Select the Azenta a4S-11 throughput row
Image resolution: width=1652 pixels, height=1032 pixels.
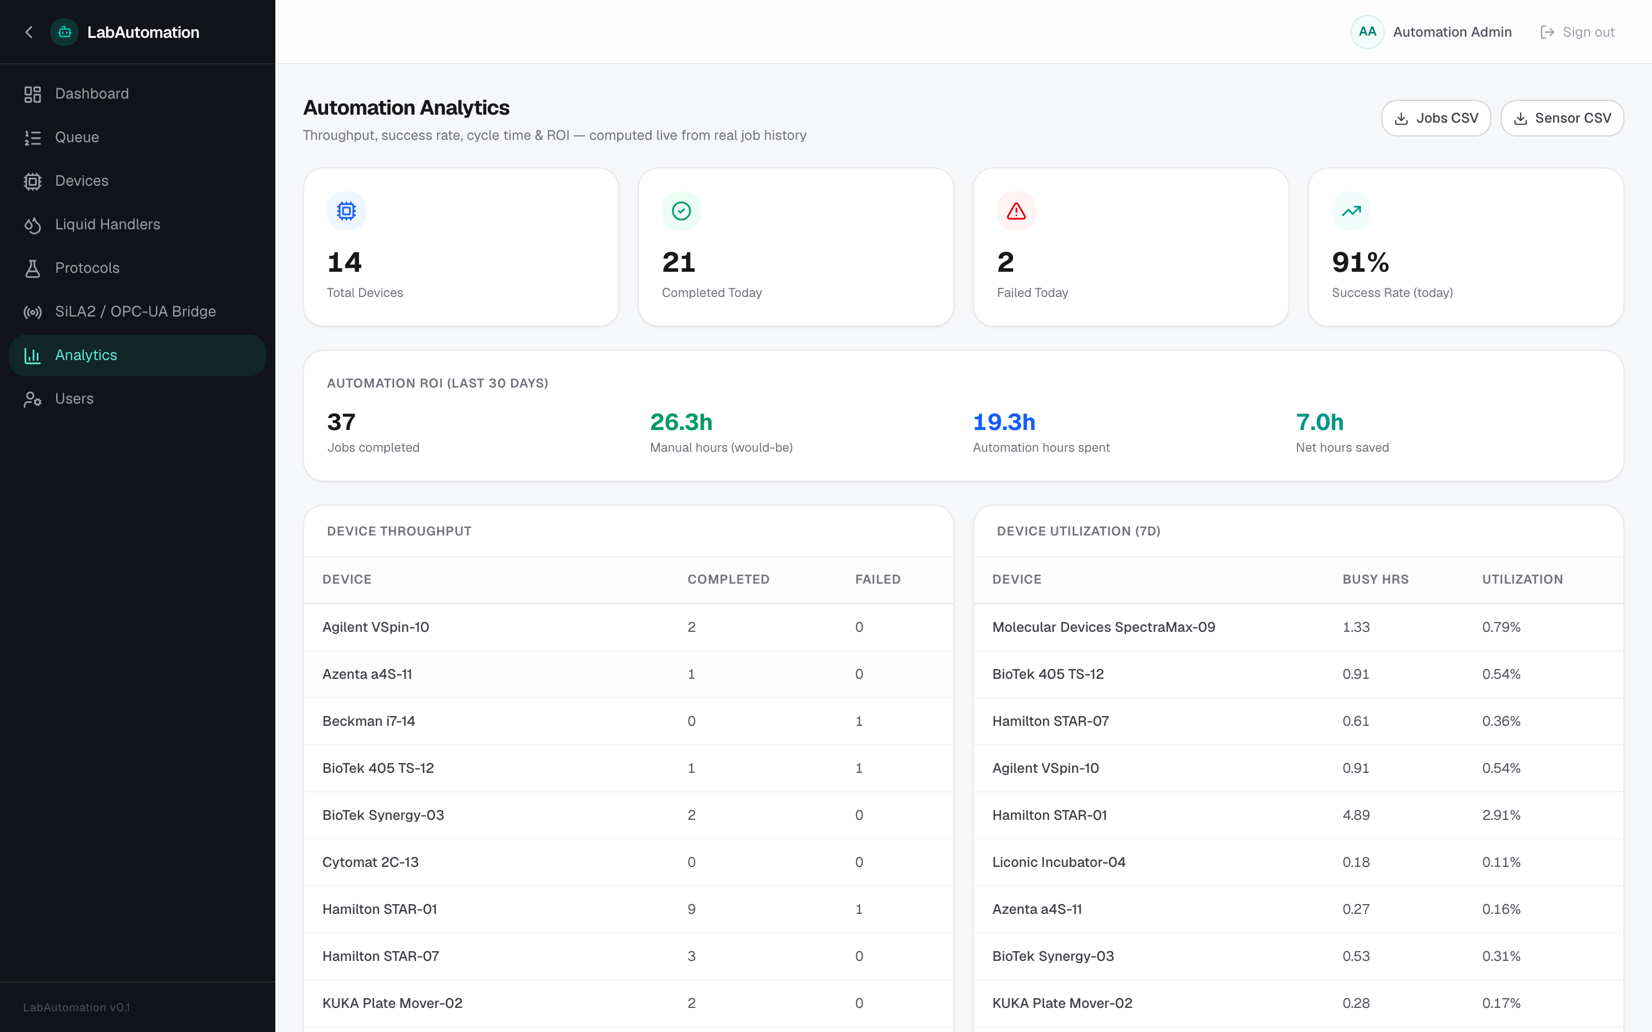(x=628, y=674)
